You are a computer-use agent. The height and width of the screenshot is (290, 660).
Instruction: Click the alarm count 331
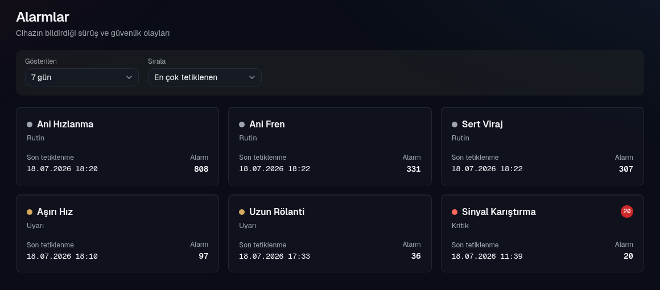coord(413,169)
